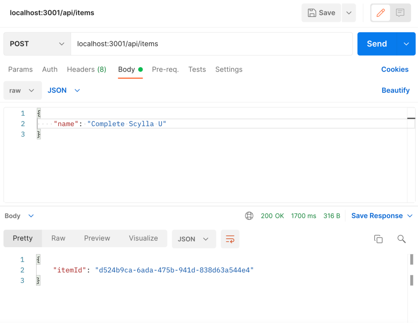Switch response view to Preview
The image size is (418, 323).
pos(97,238)
